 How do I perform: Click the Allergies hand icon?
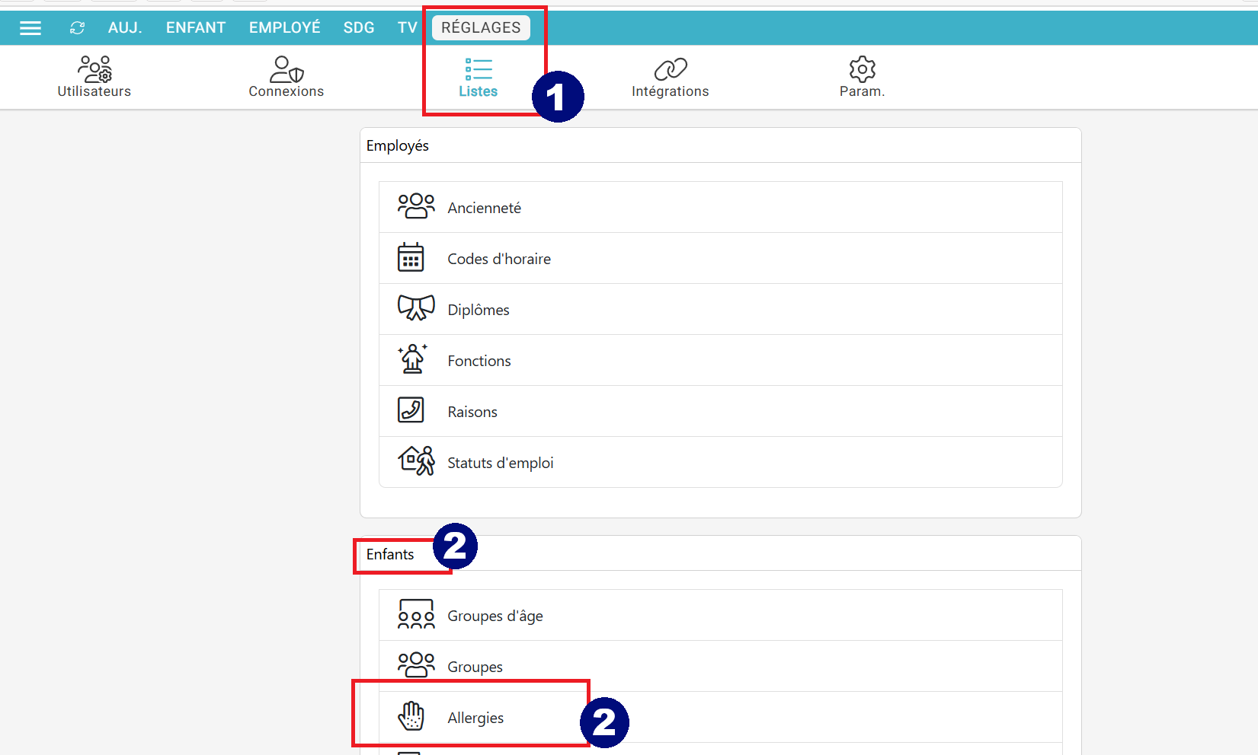click(x=411, y=716)
